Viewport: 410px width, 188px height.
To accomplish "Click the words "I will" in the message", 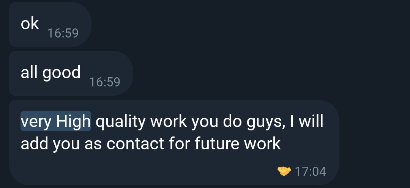I will 307,121.
